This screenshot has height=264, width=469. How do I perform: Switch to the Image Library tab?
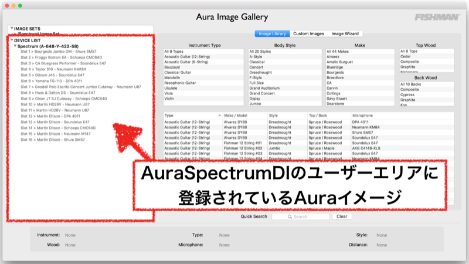click(x=272, y=34)
